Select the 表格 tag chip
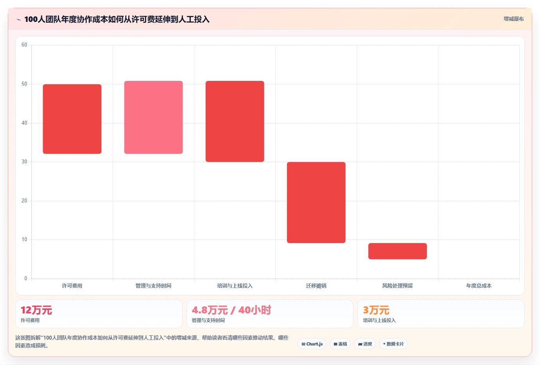Screen dimensions: 540x365 [340, 344]
